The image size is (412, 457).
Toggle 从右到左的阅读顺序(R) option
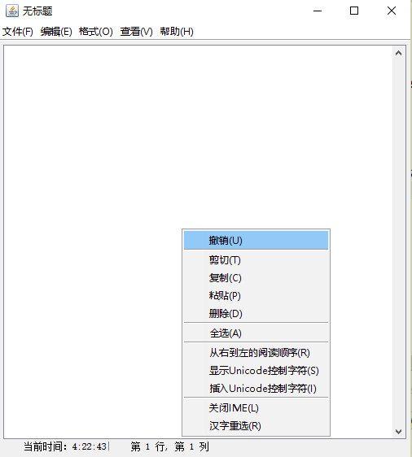(x=256, y=352)
